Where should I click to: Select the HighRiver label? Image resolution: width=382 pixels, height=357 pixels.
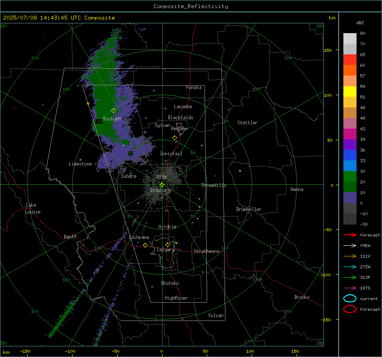tap(176, 298)
